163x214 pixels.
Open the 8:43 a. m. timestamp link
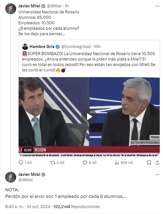(x=13, y=207)
